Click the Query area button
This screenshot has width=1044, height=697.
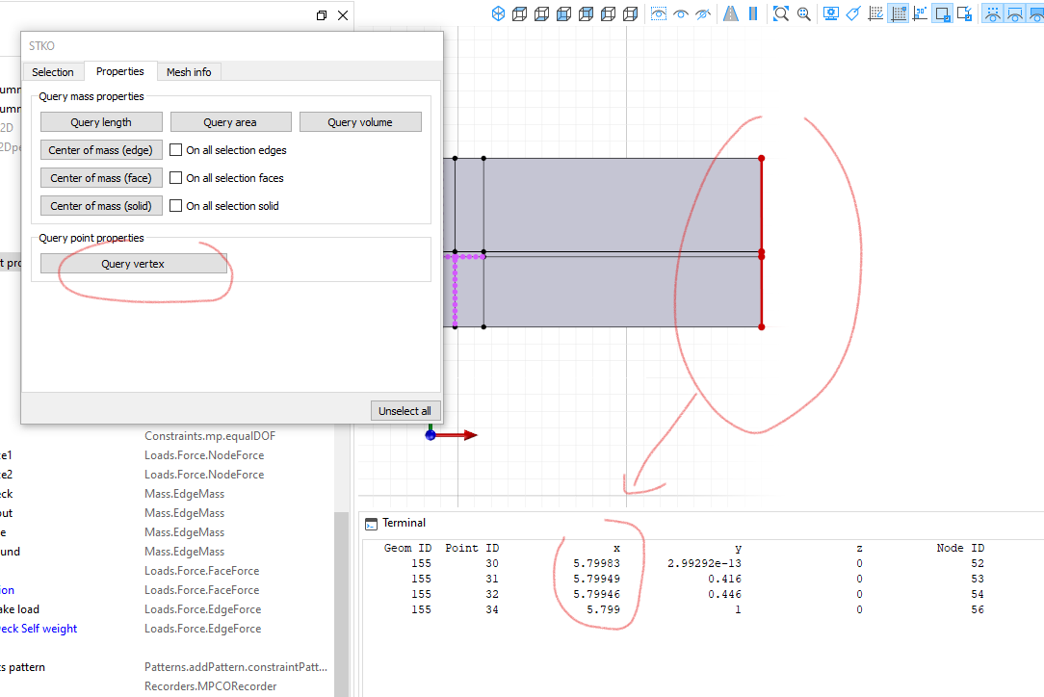tap(230, 122)
